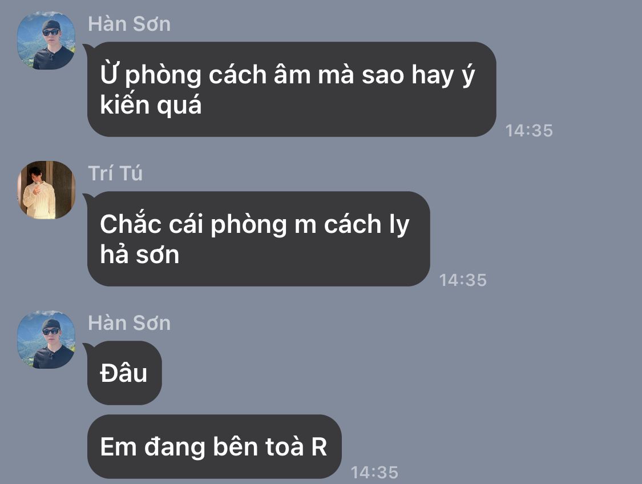
Task: Tap the 'Em đang bên toà R' bubble
Action: 214,446
